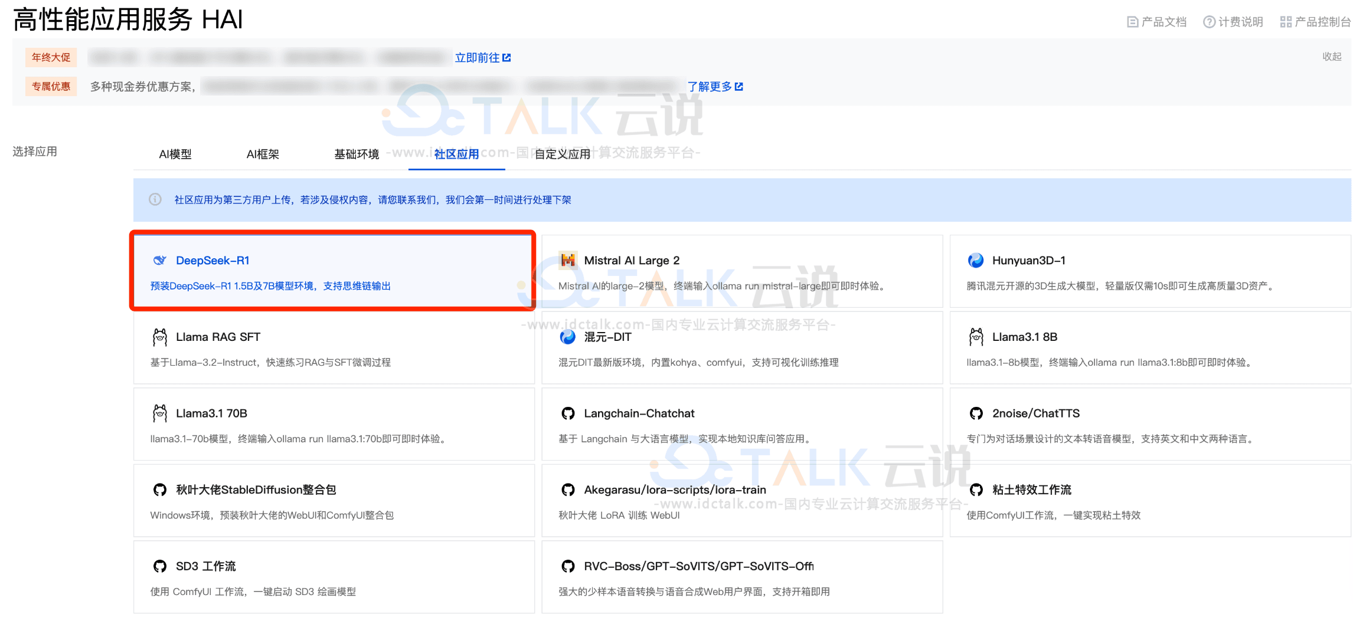Click description 使用 ComfyUI 工作流，一键启动 SD3
The height and width of the screenshot is (621, 1353).
point(253,592)
